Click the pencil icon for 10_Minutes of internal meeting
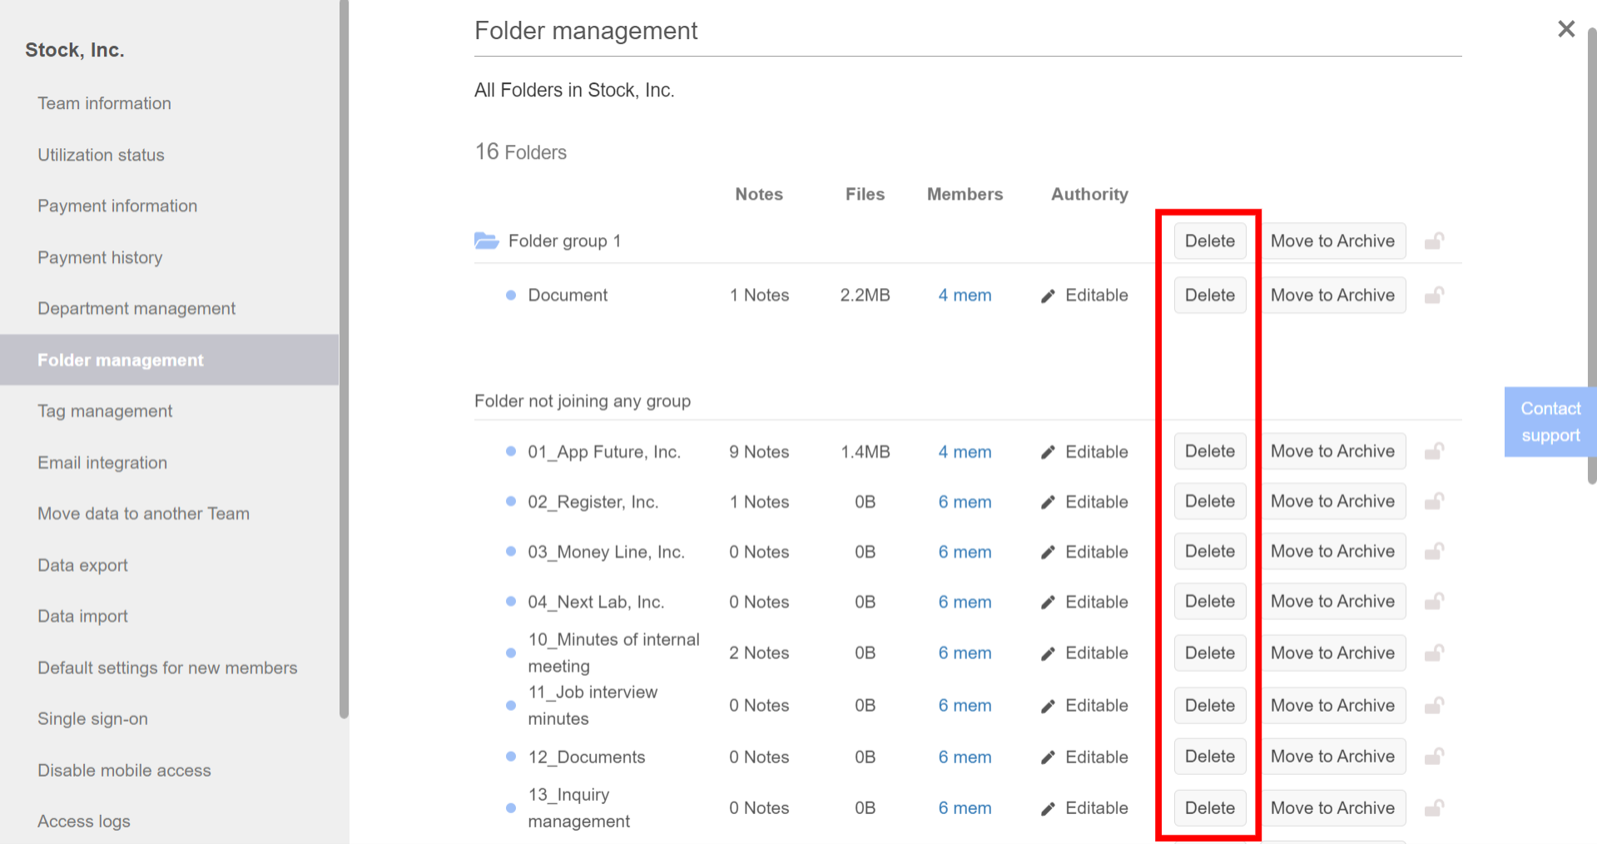The image size is (1597, 844). click(1047, 653)
